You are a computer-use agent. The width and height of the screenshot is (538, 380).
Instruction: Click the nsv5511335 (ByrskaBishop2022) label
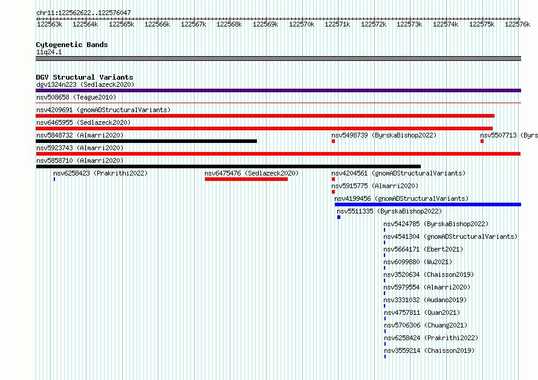[x=389, y=211]
